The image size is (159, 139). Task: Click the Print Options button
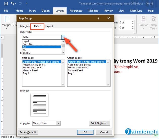100,123
